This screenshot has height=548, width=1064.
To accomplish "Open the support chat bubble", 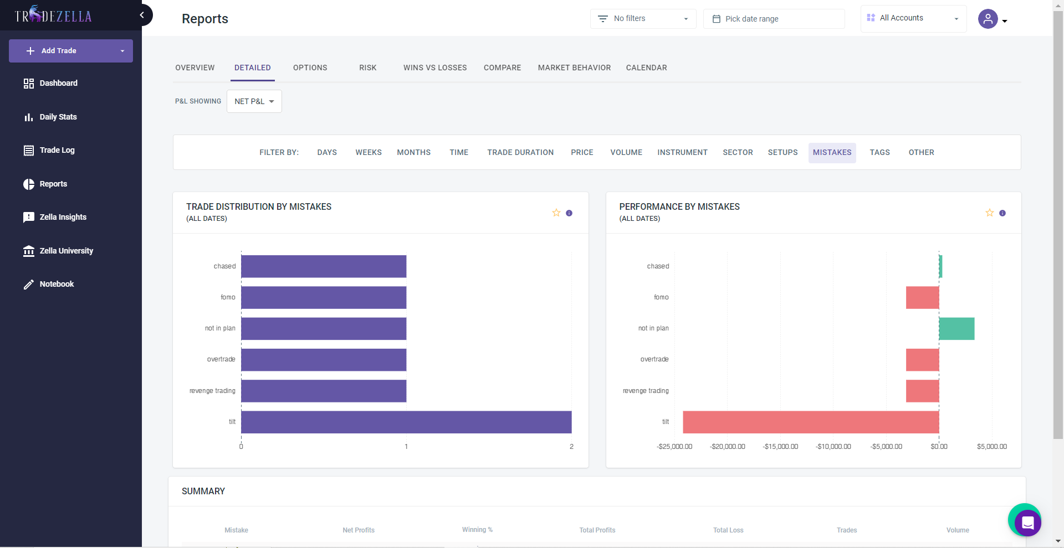I will click(x=1027, y=522).
